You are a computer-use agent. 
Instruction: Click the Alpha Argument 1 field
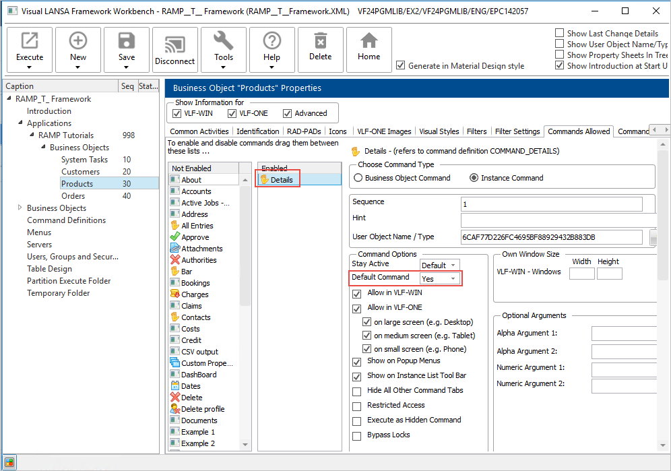pyautogui.click(x=624, y=333)
